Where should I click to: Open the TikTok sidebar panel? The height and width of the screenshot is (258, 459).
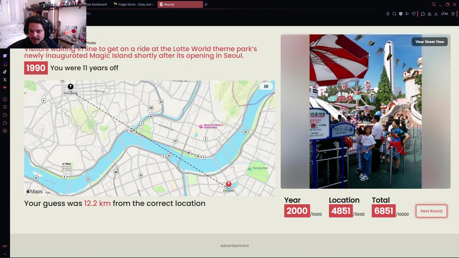tap(5, 72)
